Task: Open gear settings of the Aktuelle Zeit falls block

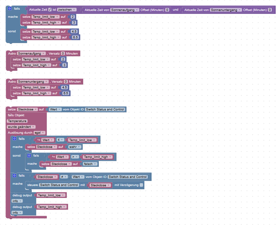Action: [x=10, y=8]
